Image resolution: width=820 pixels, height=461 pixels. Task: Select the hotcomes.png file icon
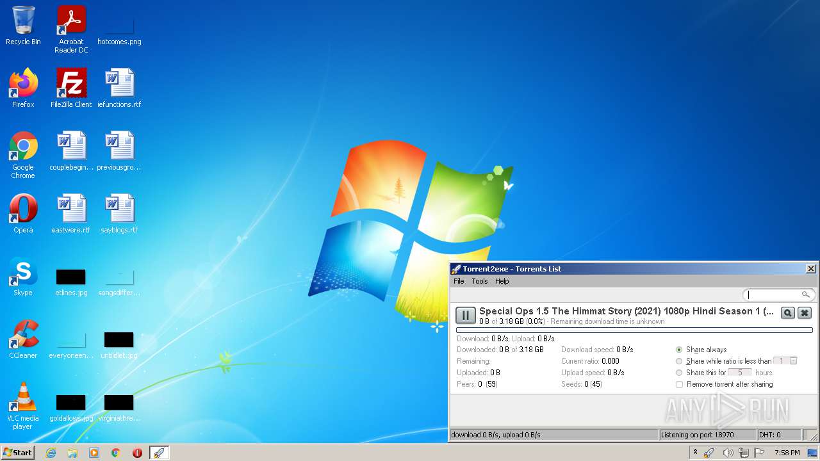coord(119,29)
